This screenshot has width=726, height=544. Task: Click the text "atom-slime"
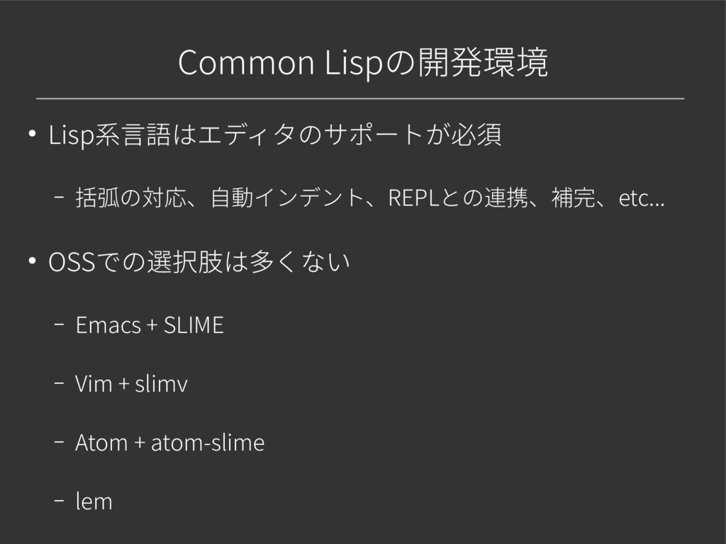208,443
